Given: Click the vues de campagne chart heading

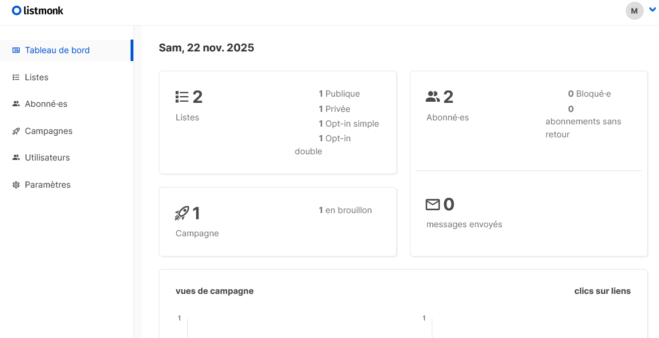Looking at the screenshot, I should [x=215, y=291].
